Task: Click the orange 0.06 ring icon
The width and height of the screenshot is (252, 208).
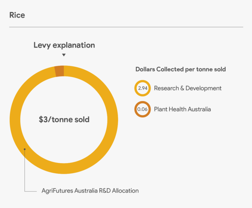Action: point(142,109)
